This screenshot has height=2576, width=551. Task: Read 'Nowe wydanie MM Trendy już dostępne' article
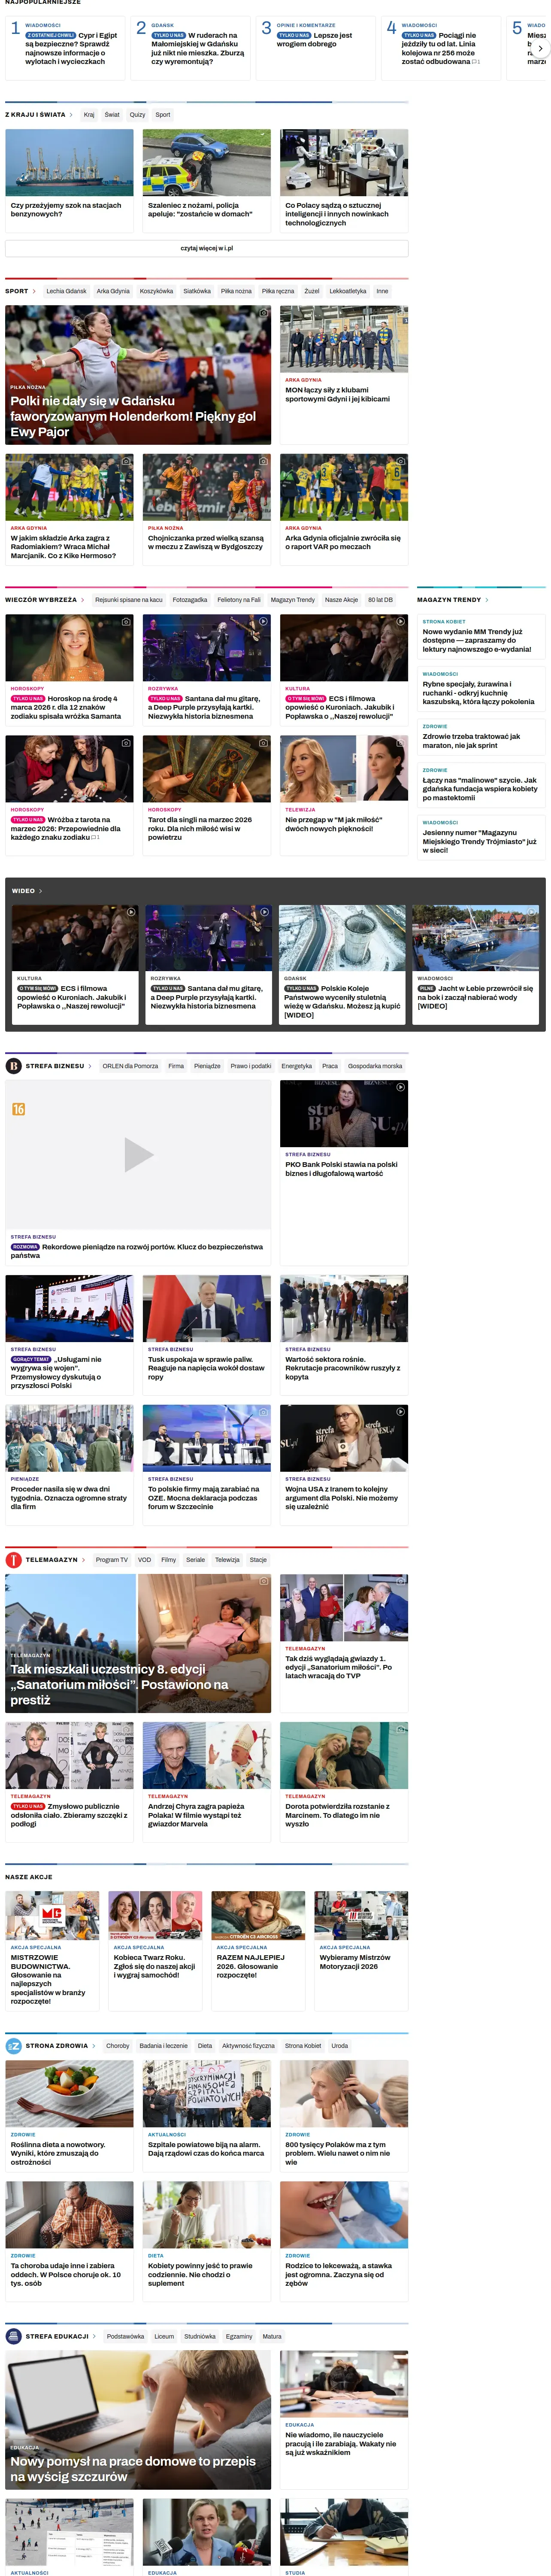[477, 641]
